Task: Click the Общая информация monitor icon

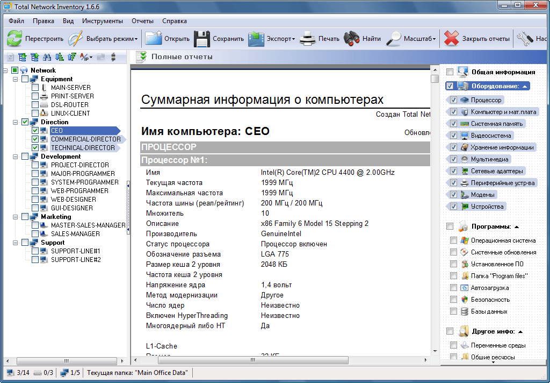Action: click(x=462, y=72)
